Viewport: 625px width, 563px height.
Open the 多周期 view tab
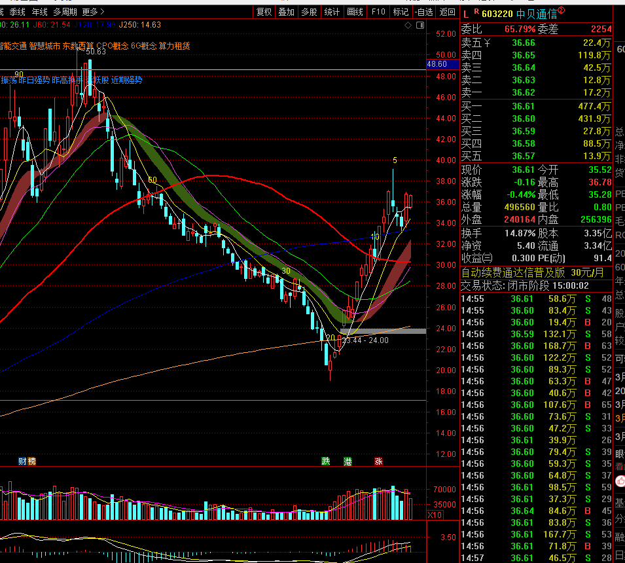coord(65,12)
